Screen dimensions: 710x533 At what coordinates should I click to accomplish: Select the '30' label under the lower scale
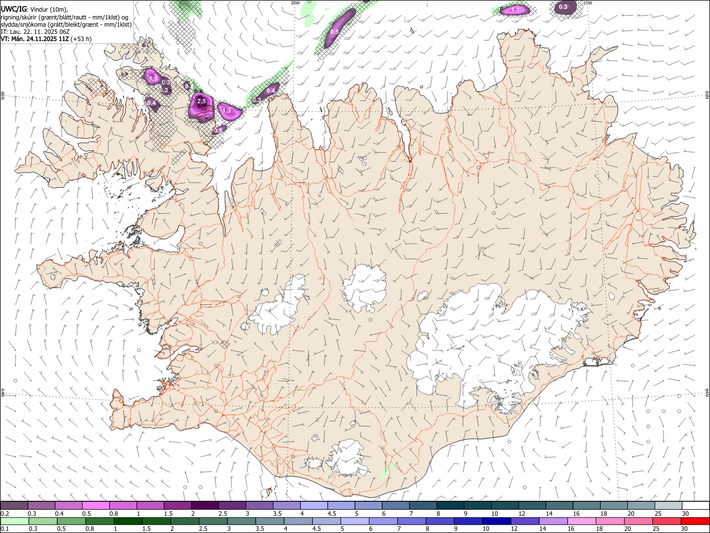click(684, 529)
